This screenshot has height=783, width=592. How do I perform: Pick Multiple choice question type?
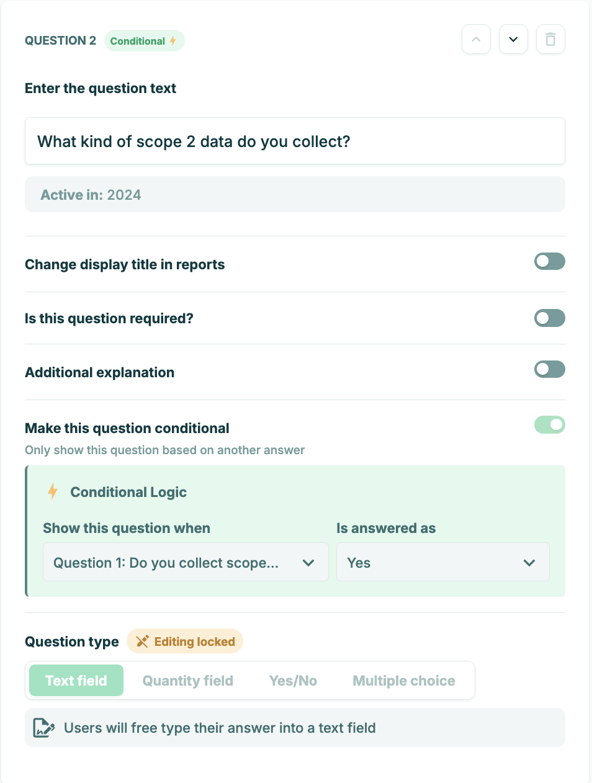[404, 681]
